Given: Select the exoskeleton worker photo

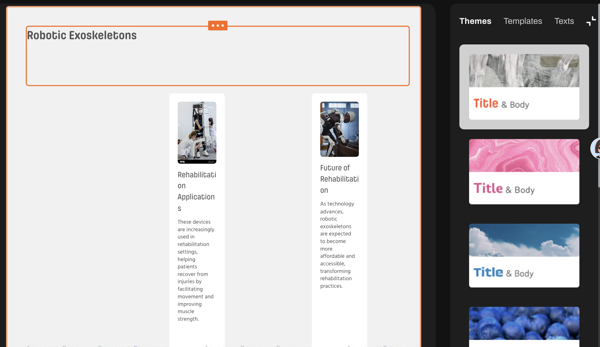Looking at the screenshot, I should [339, 129].
